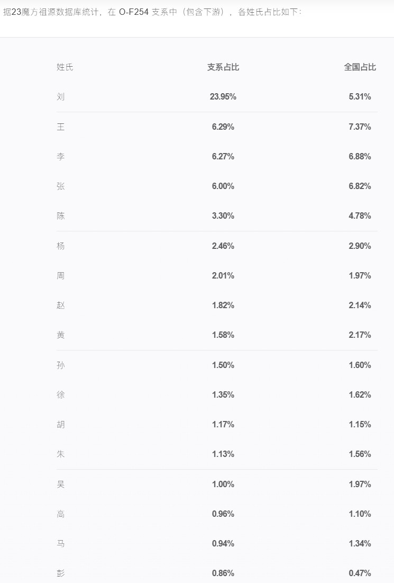This screenshot has width=394, height=583.
Task: Click surname 孙 in the table
Action: point(60,365)
